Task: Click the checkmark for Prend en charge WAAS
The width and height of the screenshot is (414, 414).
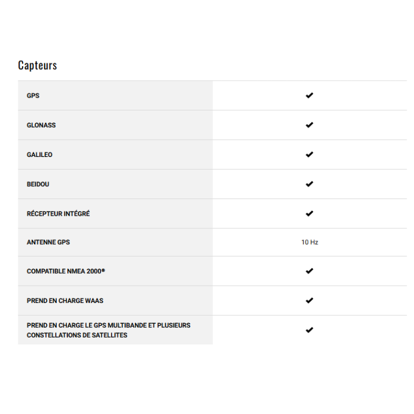Action: point(309,300)
